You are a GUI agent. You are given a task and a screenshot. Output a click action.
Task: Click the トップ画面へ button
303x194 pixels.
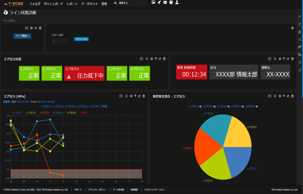(22, 36)
